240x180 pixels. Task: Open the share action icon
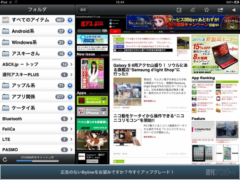coord(220,10)
